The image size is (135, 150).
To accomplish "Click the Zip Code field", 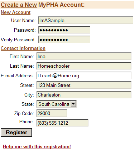I will 52,113.
